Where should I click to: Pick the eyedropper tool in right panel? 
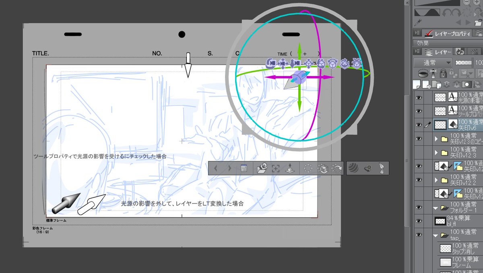point(417,22)
